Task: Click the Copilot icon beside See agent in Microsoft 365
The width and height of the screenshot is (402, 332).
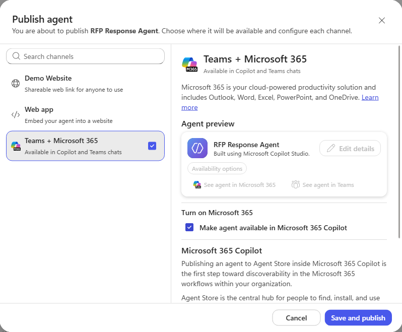Action: (x=197, y=184)
